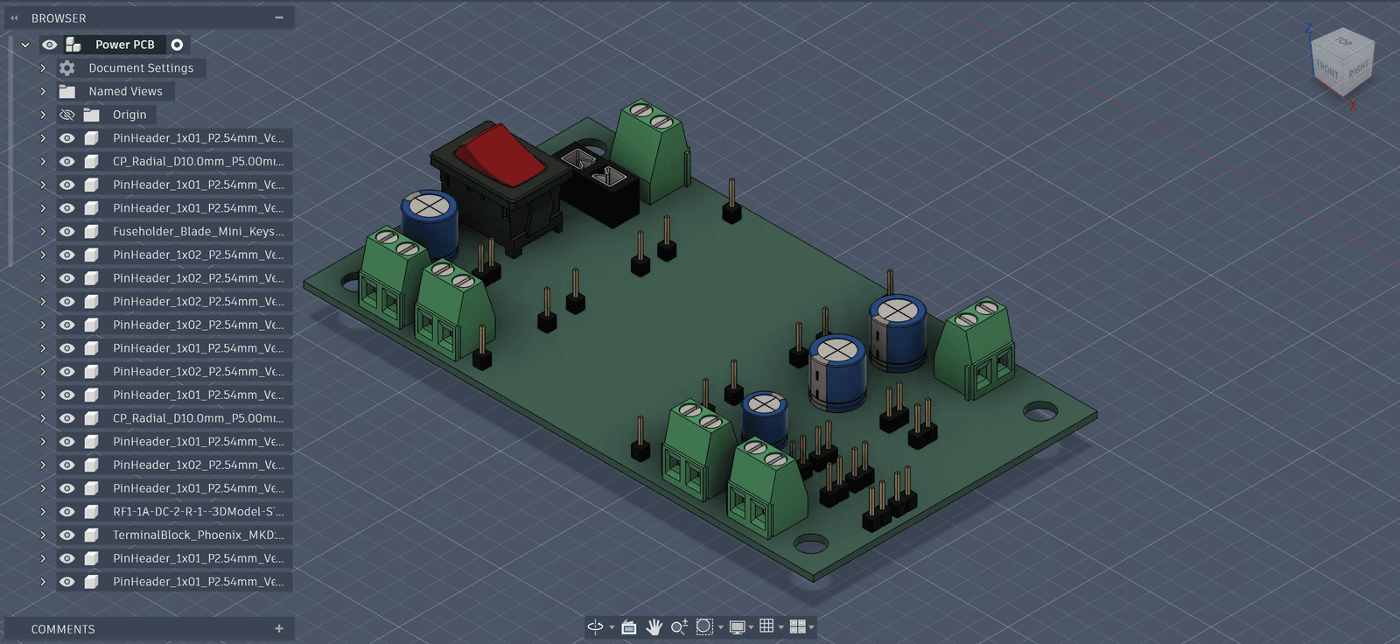The image size is (1400, 644).
Task: Select the RF1-1A-DC-2-R-1--3DModel row text
Action: [199, 512]
